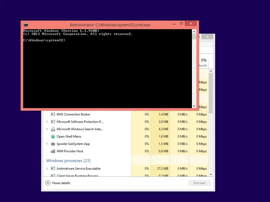
Task: Select the Antimalware Service Executable icon
Action: [x=53, y=169]
